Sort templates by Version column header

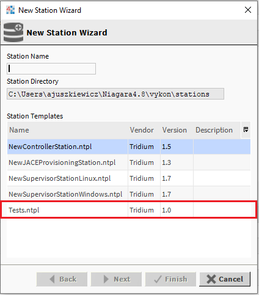(177, 130)
